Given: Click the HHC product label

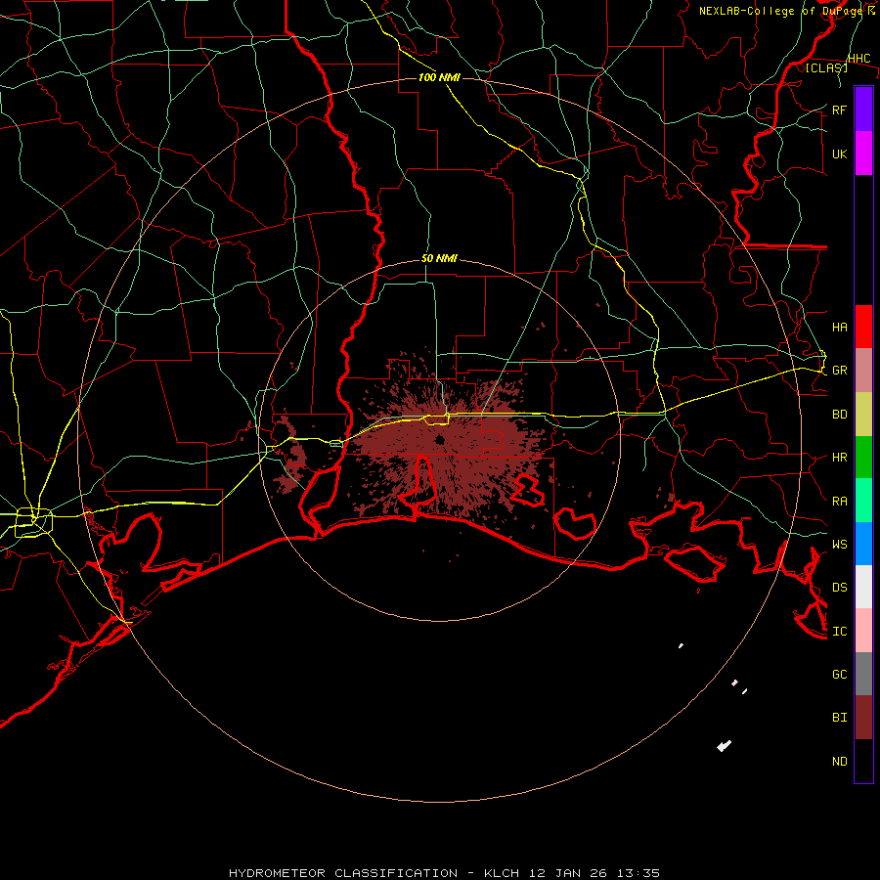Looking at the screenshot, I should pos(858,59).
